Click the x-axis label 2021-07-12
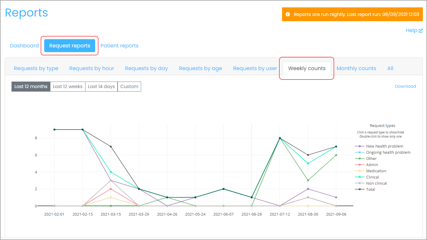Screen dimensions: 427x240 pos(280,214)
